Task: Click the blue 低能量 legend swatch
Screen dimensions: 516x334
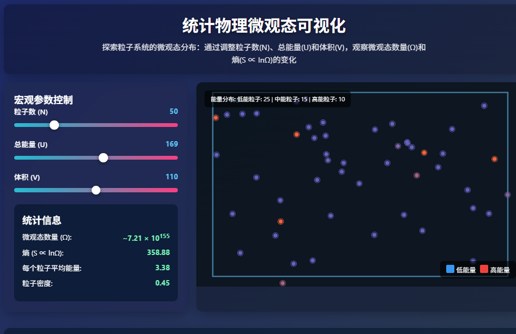Action: (450, 269)
